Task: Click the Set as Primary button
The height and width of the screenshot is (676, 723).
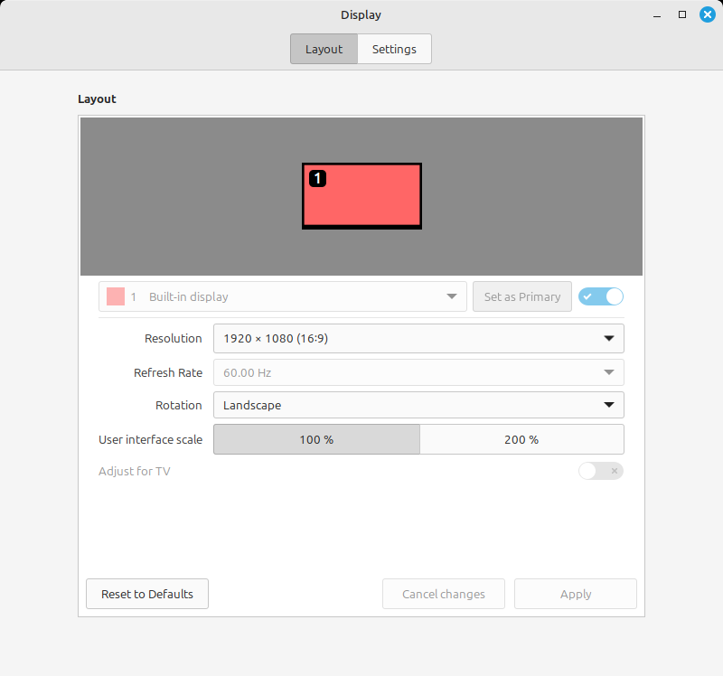Action: click(522, 296)
